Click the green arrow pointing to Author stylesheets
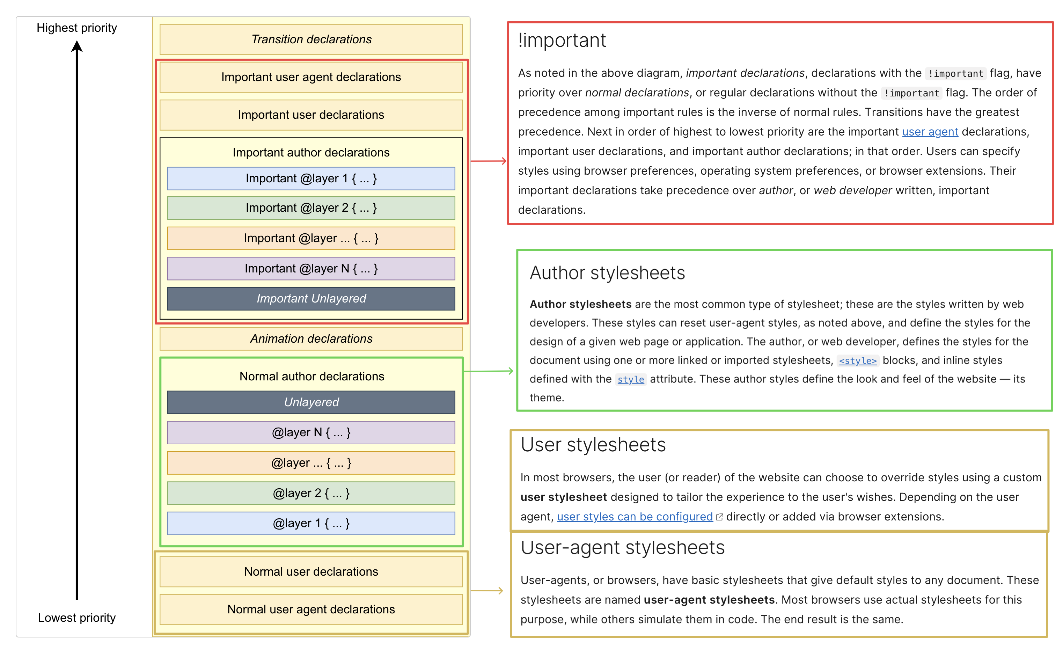 488,371
